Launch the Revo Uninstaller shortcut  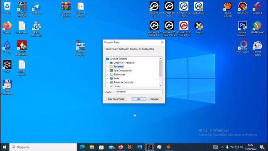pyautogui.click(x=36, y=29)
